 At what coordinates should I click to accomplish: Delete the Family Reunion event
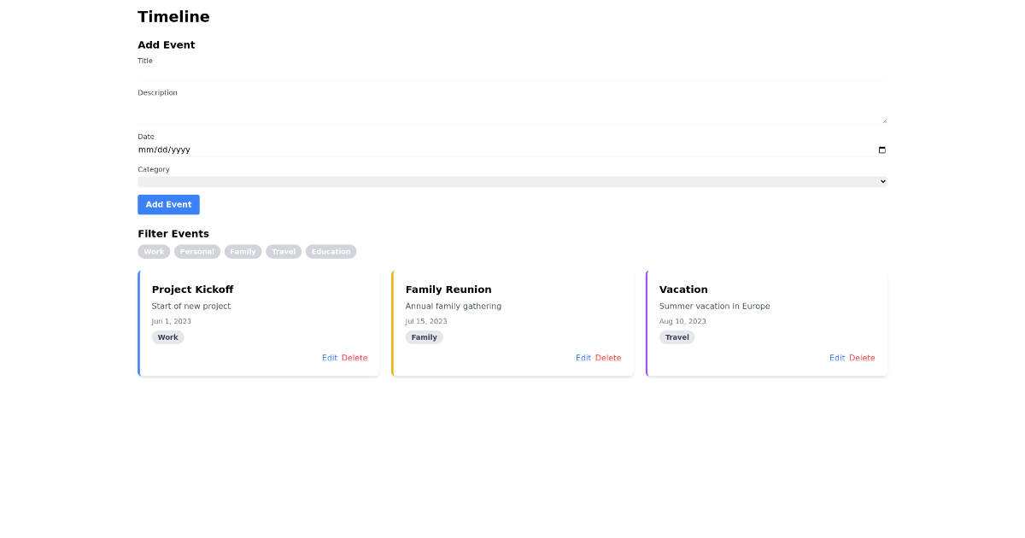coord(607,358)
